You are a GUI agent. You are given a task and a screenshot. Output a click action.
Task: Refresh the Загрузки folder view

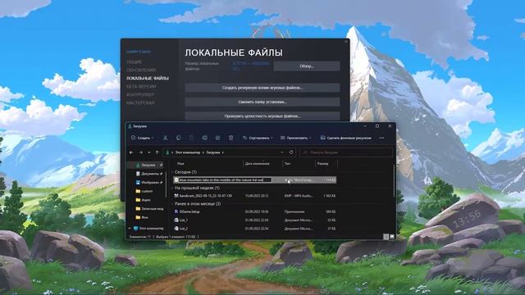coord(291,152)
